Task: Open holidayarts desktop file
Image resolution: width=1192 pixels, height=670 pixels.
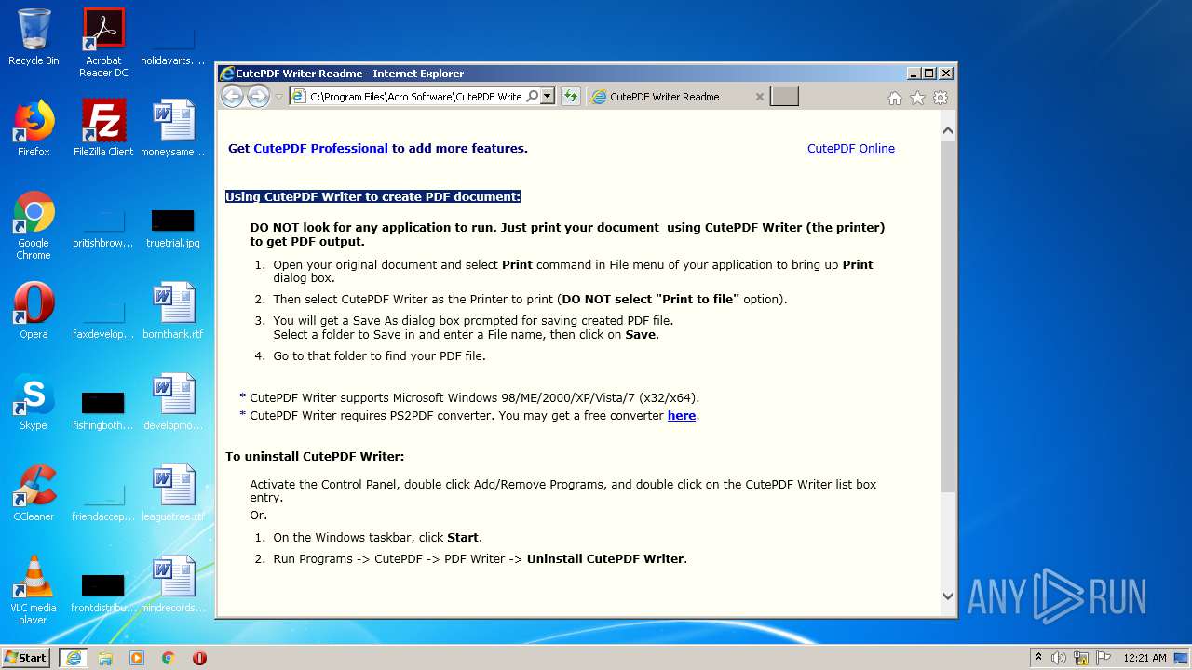Action: pyautogui.click(x=173, y=44)
